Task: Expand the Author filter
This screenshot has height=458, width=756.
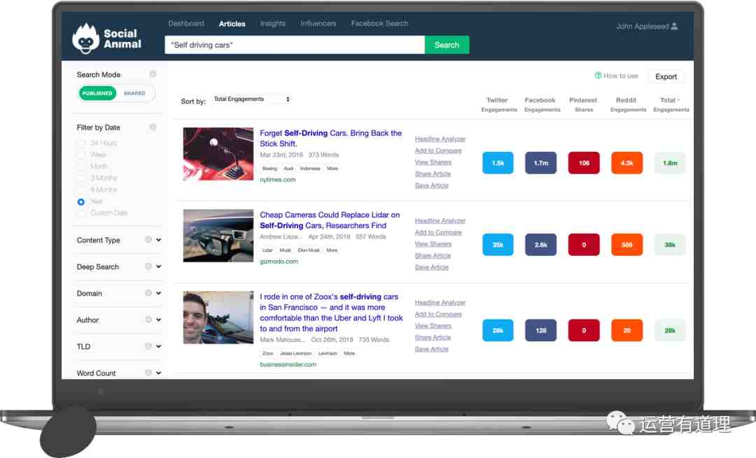Action: pyautogui.click(x=159, y=320)
